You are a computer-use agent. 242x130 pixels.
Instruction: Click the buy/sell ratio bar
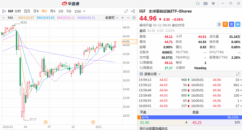click(190, 117)
